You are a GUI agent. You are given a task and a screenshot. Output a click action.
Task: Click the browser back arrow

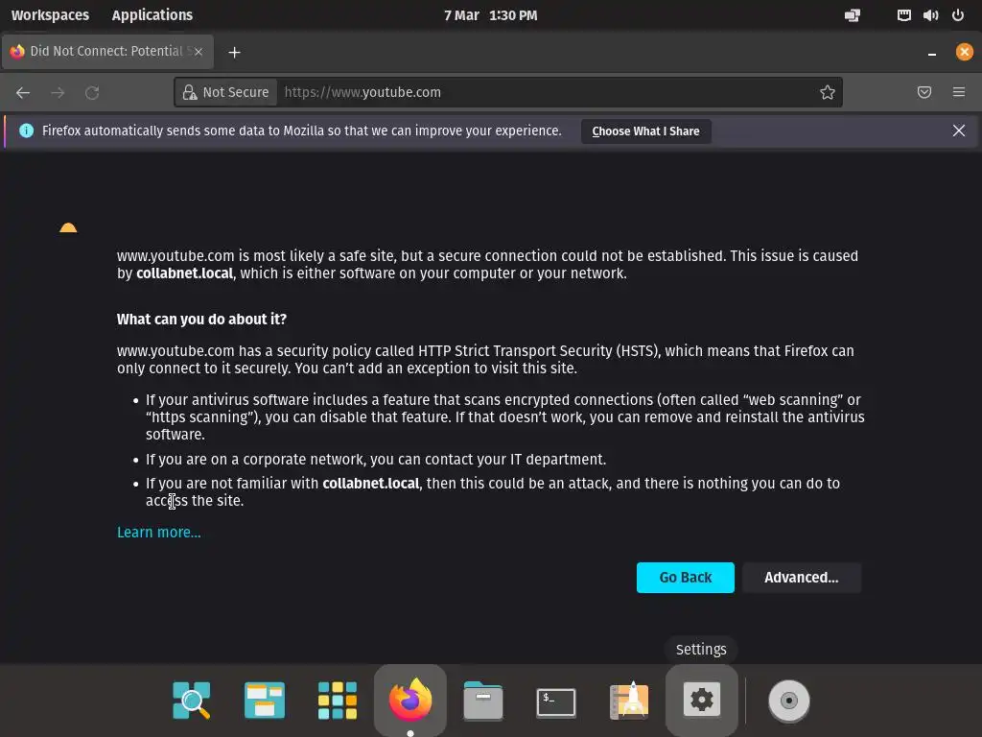pyautogui.click(x=23, y=93)
